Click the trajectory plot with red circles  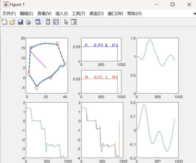pyautogui.click(x=47, y=66)
